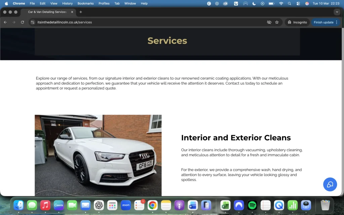This screenshot has height=215, width=344.
Task: Toggle third-party cookie blocking eye icon
Action: tap(269, 22)
